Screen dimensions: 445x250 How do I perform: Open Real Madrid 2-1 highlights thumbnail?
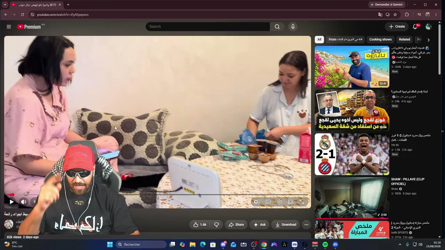(x=352, y=155)
